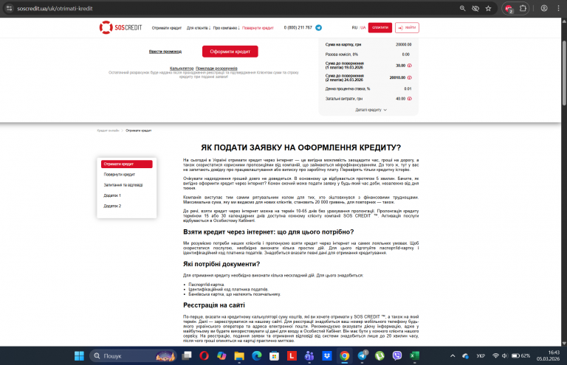Open Отримати кредит in top navigation
The width and height of the screenshot is (567, 365).
click(166, 28)
